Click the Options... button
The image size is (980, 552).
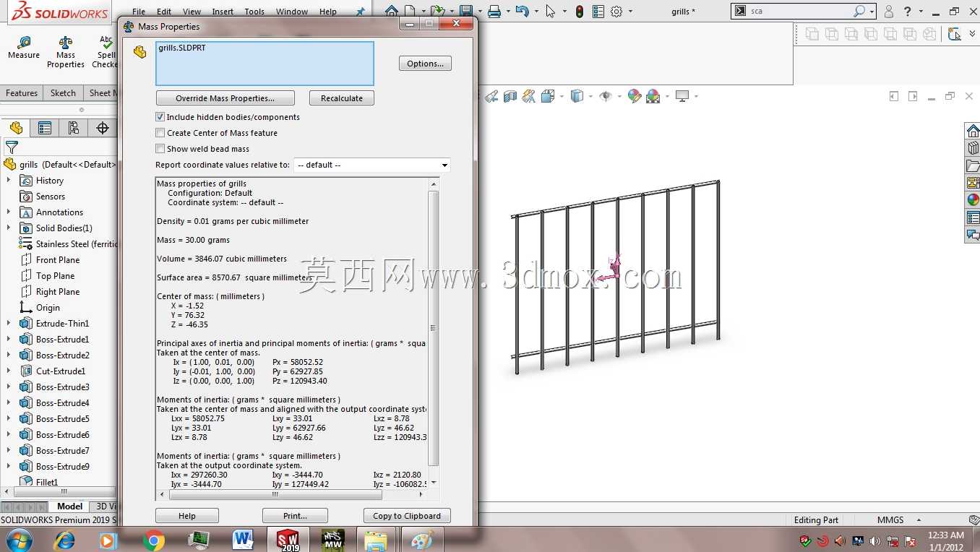[425, 64]
